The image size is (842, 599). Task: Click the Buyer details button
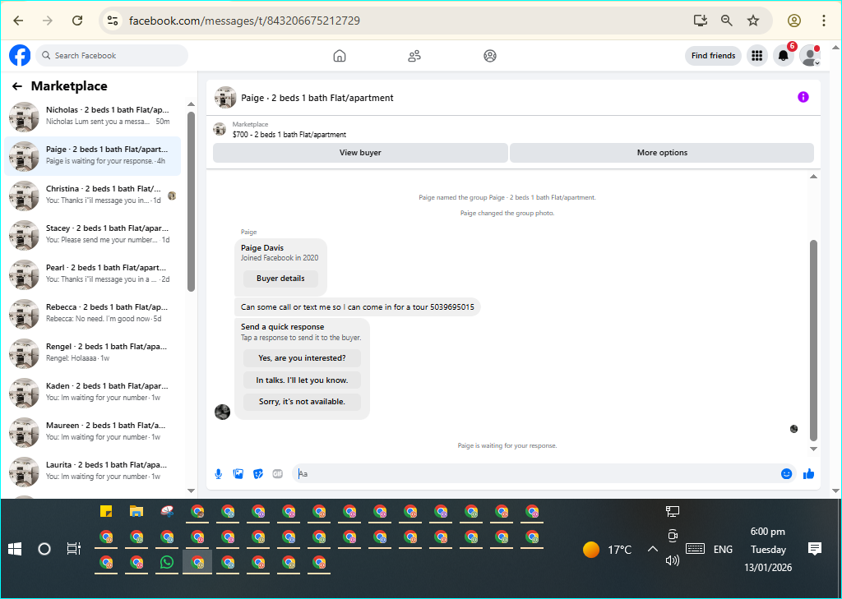[280, 279]
